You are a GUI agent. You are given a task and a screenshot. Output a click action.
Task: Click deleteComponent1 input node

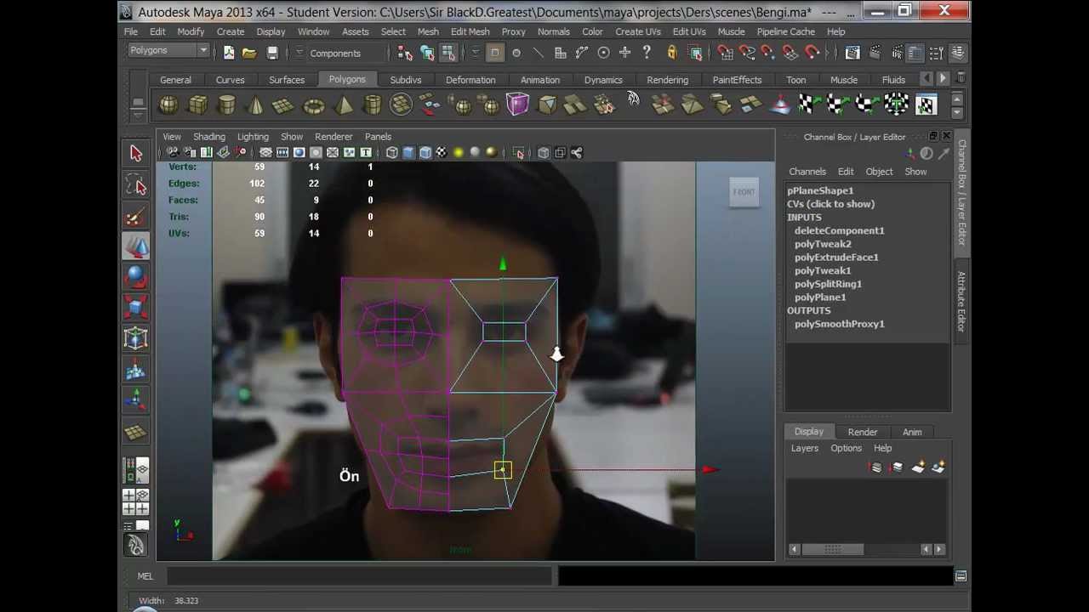pyautogui.click(x=839, y=230)
